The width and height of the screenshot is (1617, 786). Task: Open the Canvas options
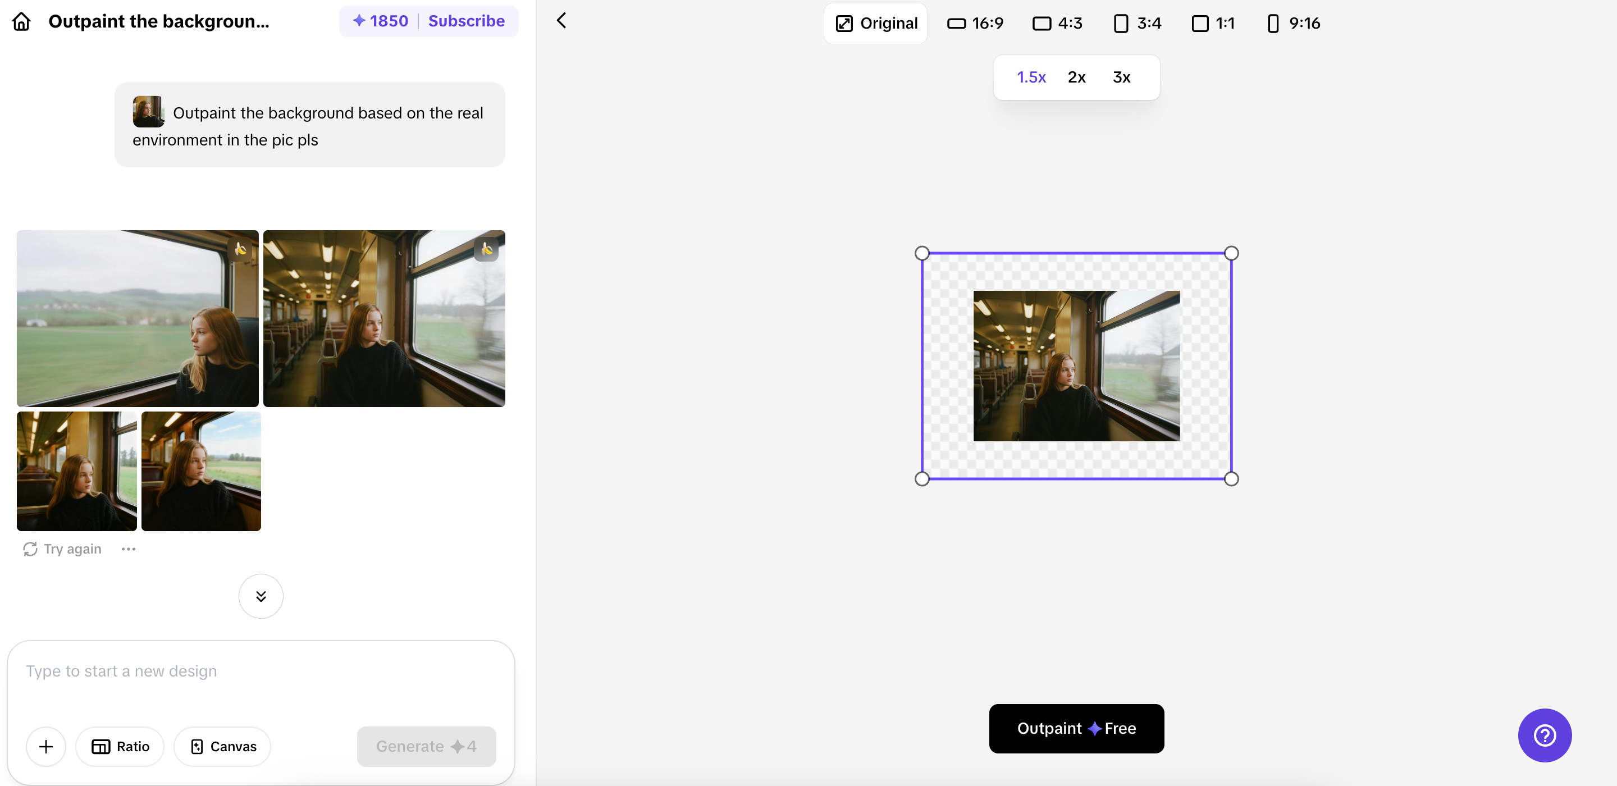point(223,746)
